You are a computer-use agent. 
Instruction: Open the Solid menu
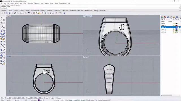click(x=21, y=3)
